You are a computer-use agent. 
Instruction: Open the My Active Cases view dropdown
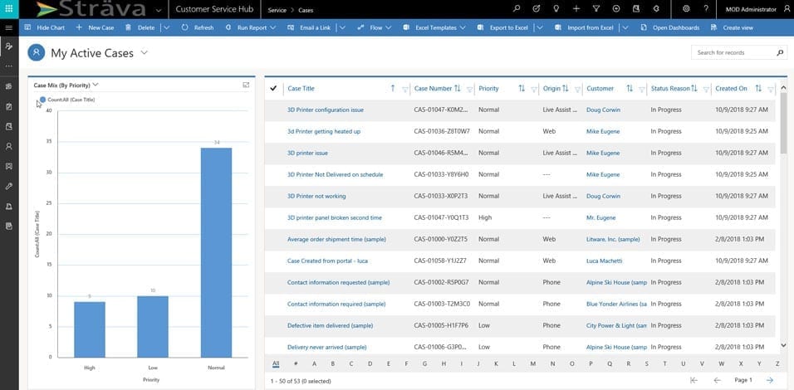pos(145,52)
